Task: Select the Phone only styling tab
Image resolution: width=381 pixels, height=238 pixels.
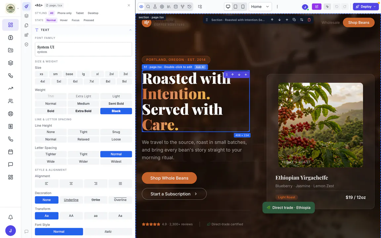Action: tap(64, 13)
